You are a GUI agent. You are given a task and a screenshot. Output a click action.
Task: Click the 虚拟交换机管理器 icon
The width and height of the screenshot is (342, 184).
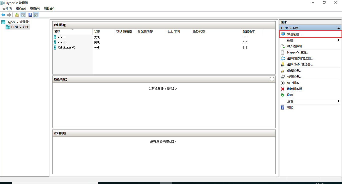[x=283, y=58]
